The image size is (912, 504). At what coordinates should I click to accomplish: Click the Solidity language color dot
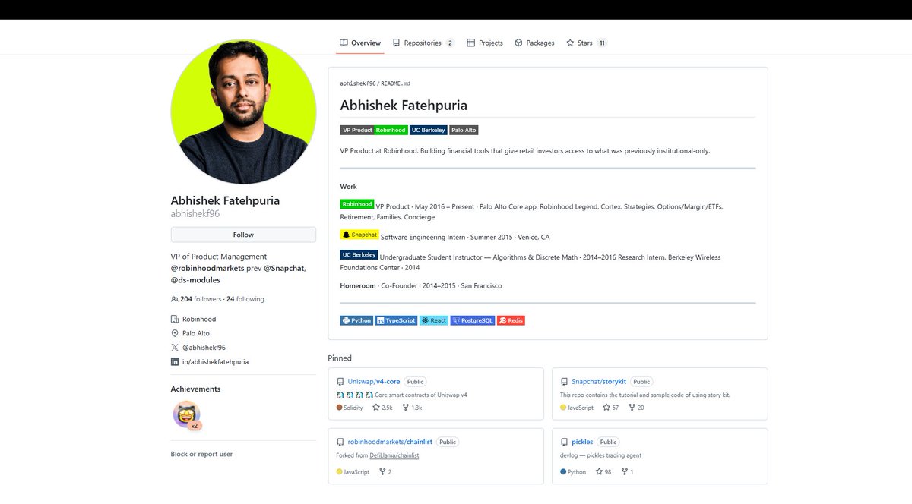[339, 408]
